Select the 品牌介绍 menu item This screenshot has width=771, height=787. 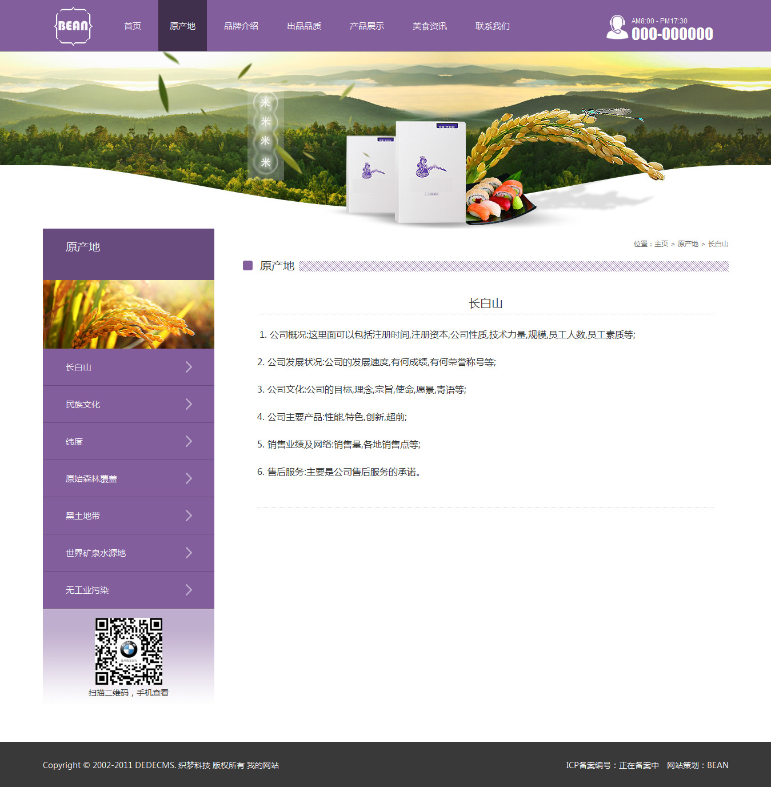click(x=241, y=26)
